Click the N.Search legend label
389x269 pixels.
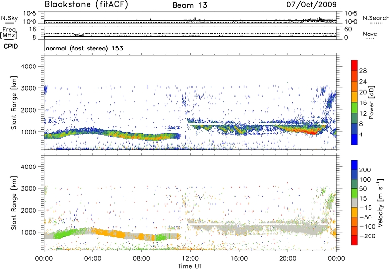375,18
